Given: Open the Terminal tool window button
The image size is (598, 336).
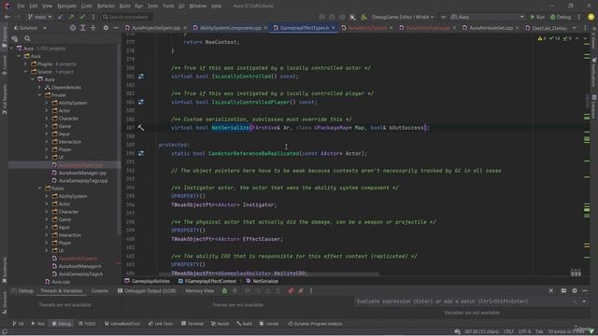Looking at the screenshot, I should (x=192, y=324).
